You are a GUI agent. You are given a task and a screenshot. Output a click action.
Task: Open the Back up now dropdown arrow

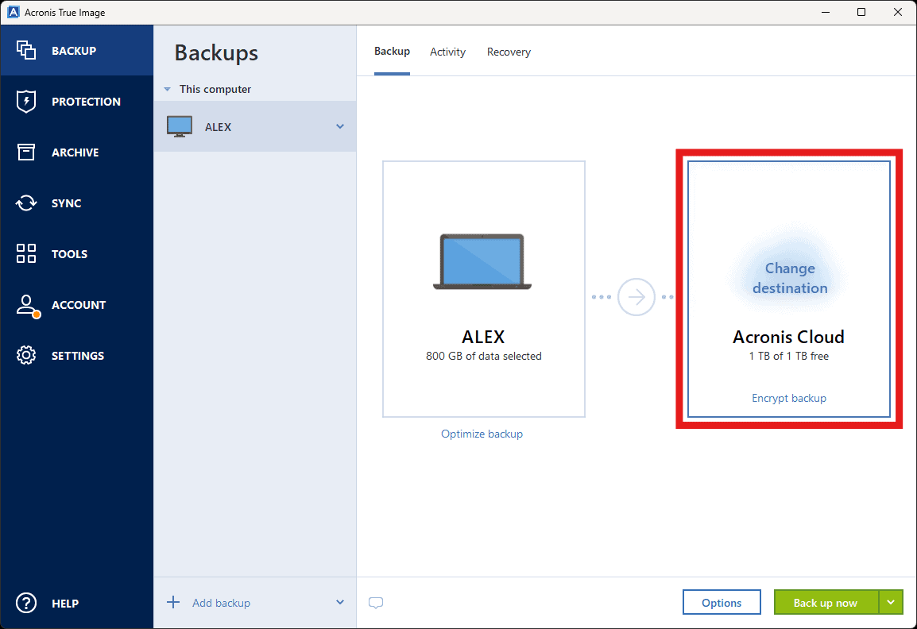(x=891, y=603)
